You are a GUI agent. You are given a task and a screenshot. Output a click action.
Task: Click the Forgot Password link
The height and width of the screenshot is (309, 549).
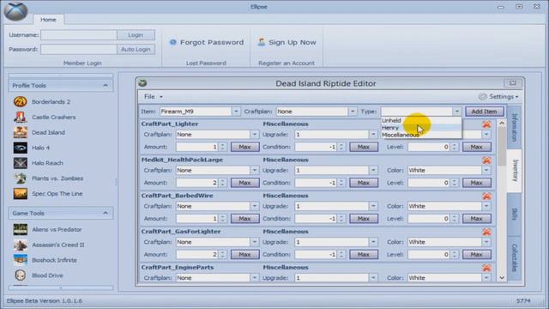tap(207, 42)
